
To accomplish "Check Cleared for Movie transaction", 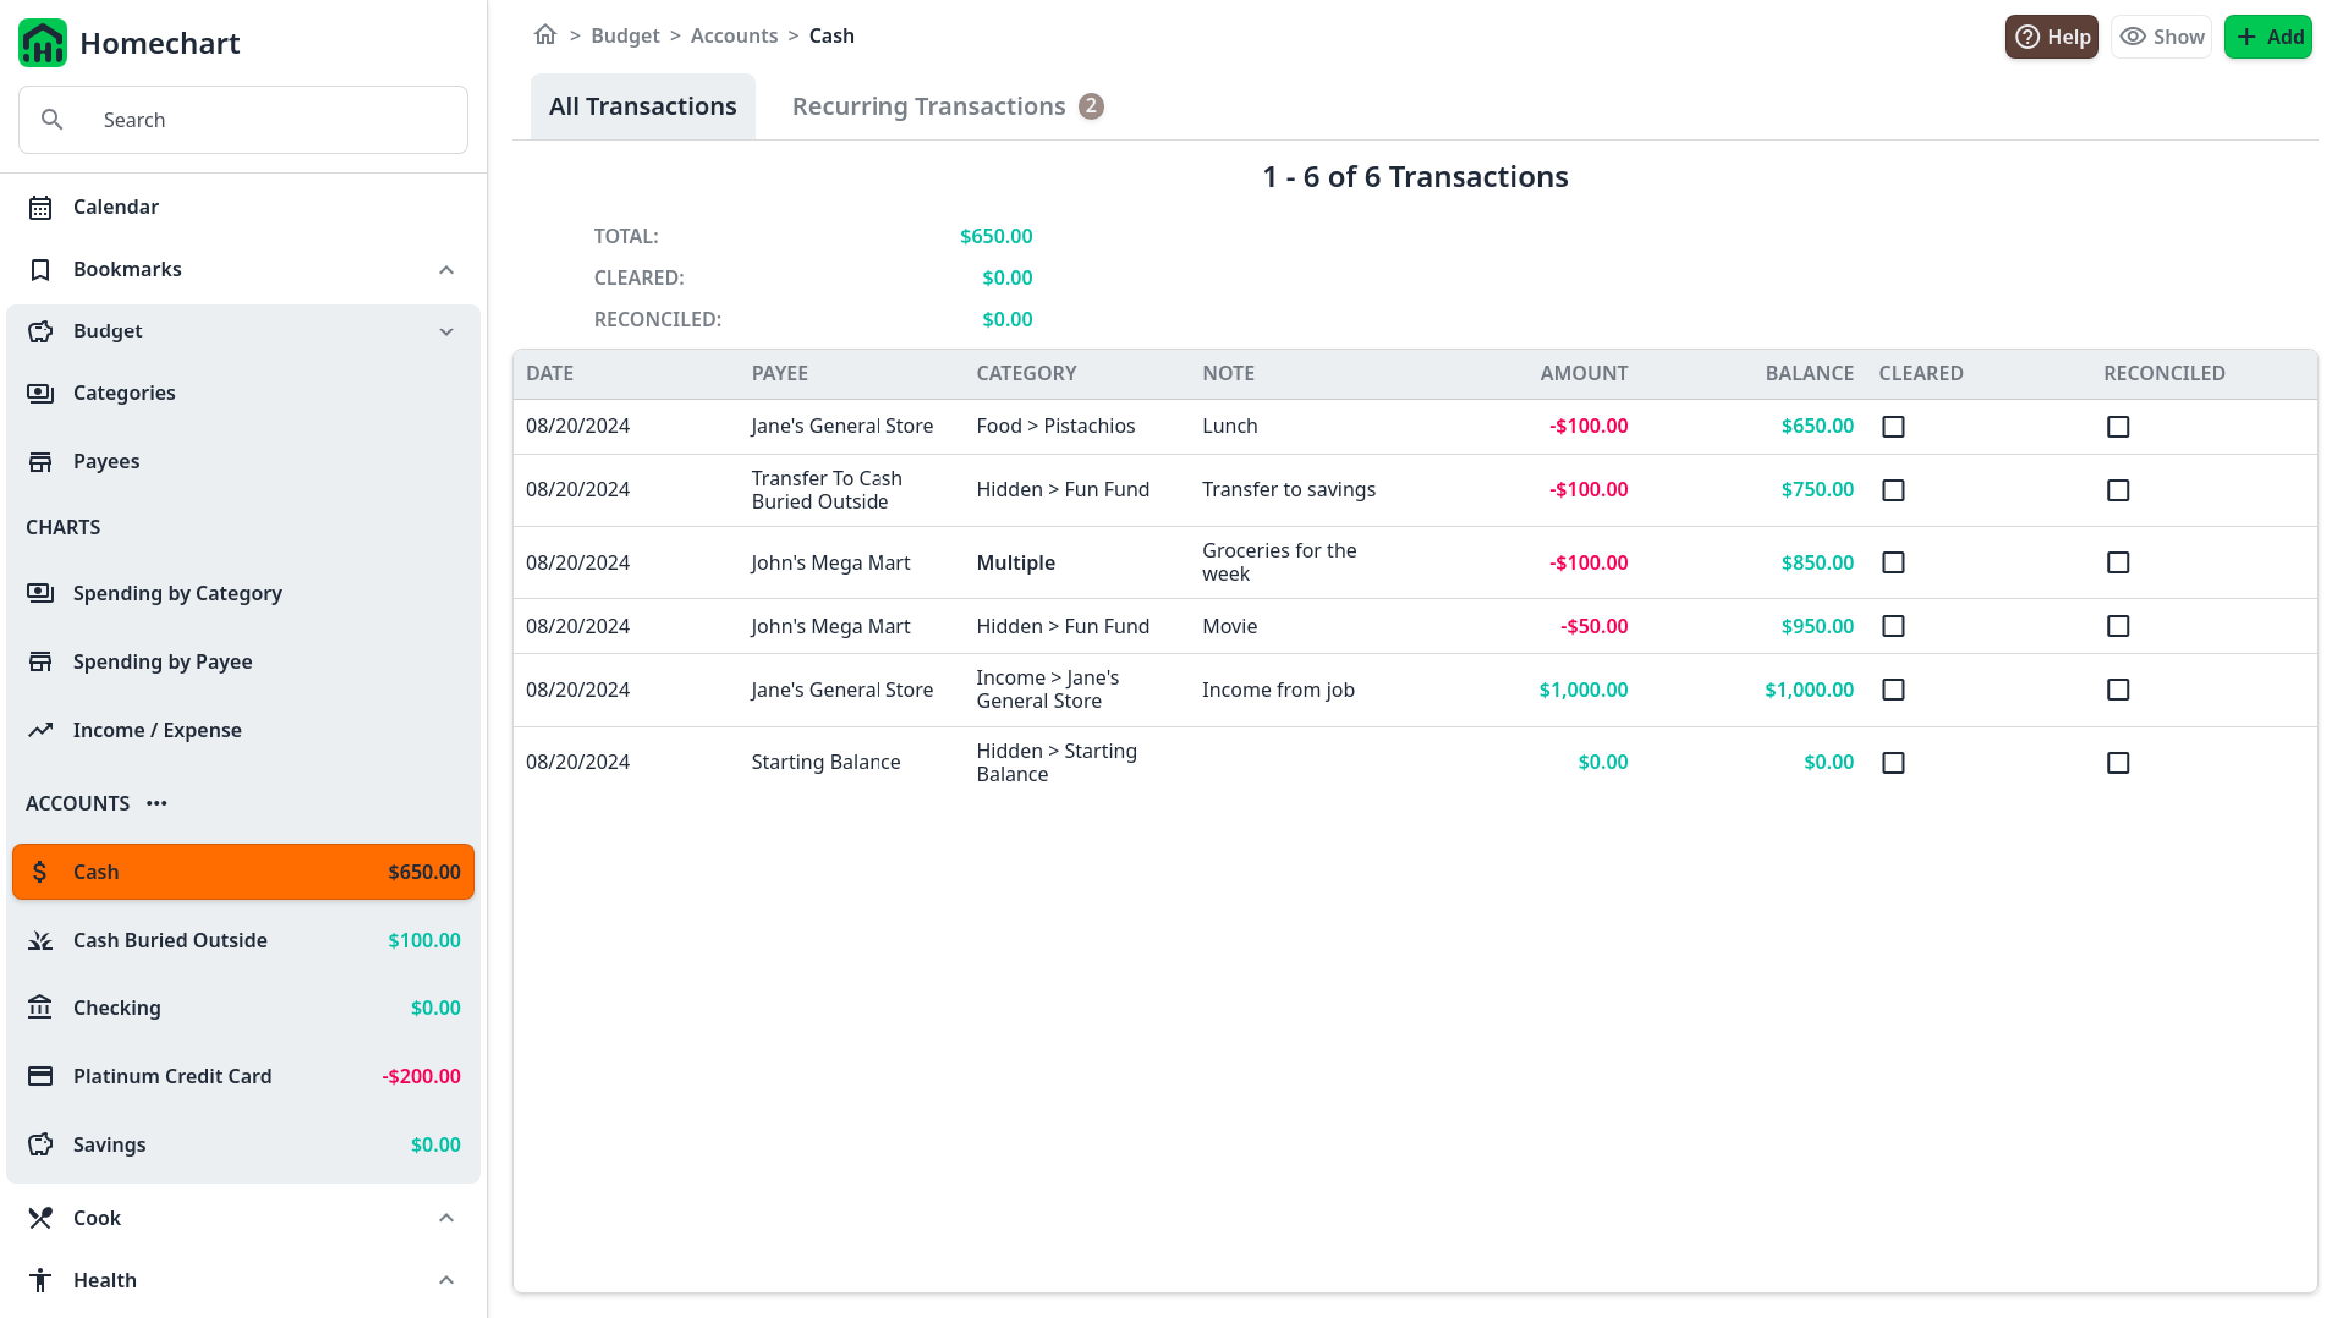I will click(x=1893, y=626).
